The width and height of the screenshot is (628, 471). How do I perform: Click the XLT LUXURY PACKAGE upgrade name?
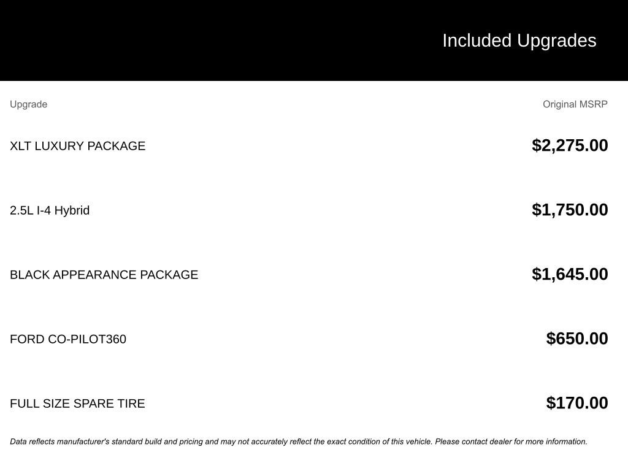click(x=77, y=146)
